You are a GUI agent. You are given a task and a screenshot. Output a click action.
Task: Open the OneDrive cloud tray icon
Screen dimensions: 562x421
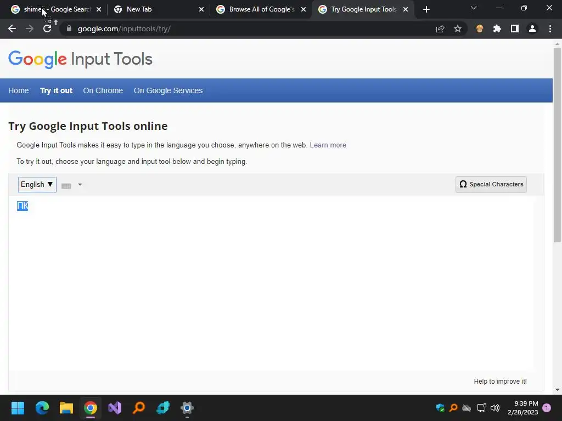pos(467,408)
